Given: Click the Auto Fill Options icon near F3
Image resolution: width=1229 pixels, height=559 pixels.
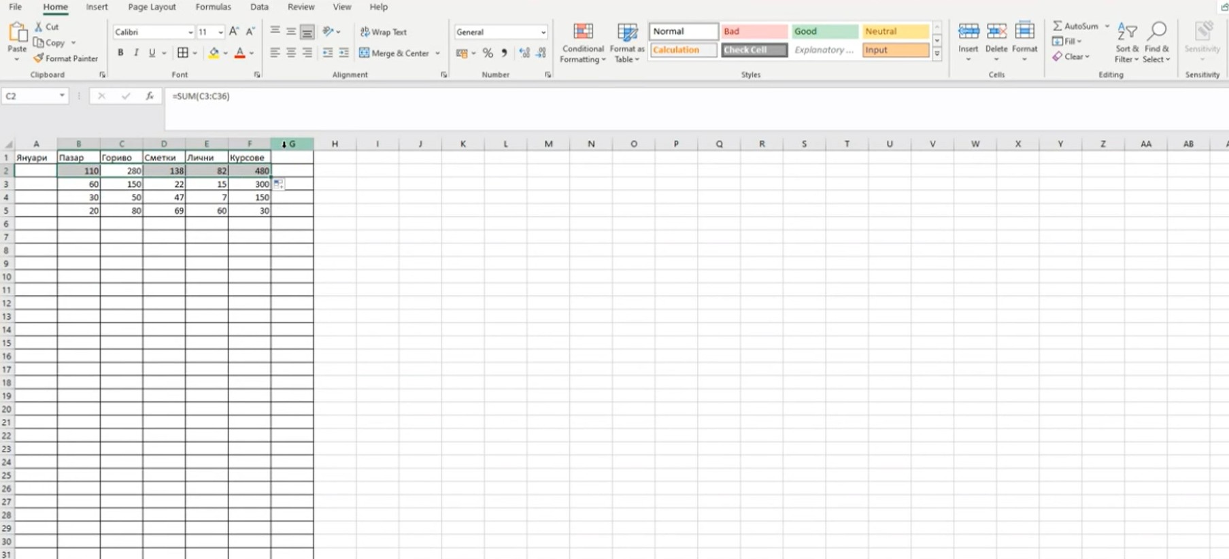Looking at the screenshot, I should click(278, 184).
